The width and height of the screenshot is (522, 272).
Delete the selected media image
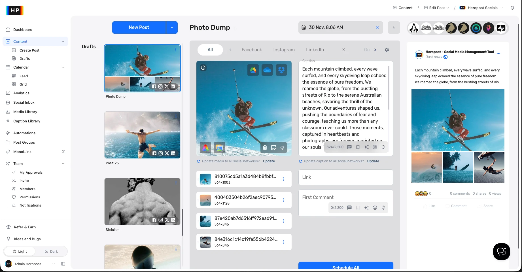click(x=265, y=147)
